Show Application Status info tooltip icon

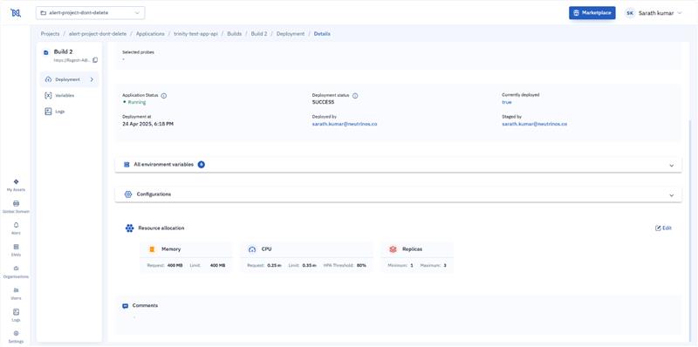tap(164, 96)
